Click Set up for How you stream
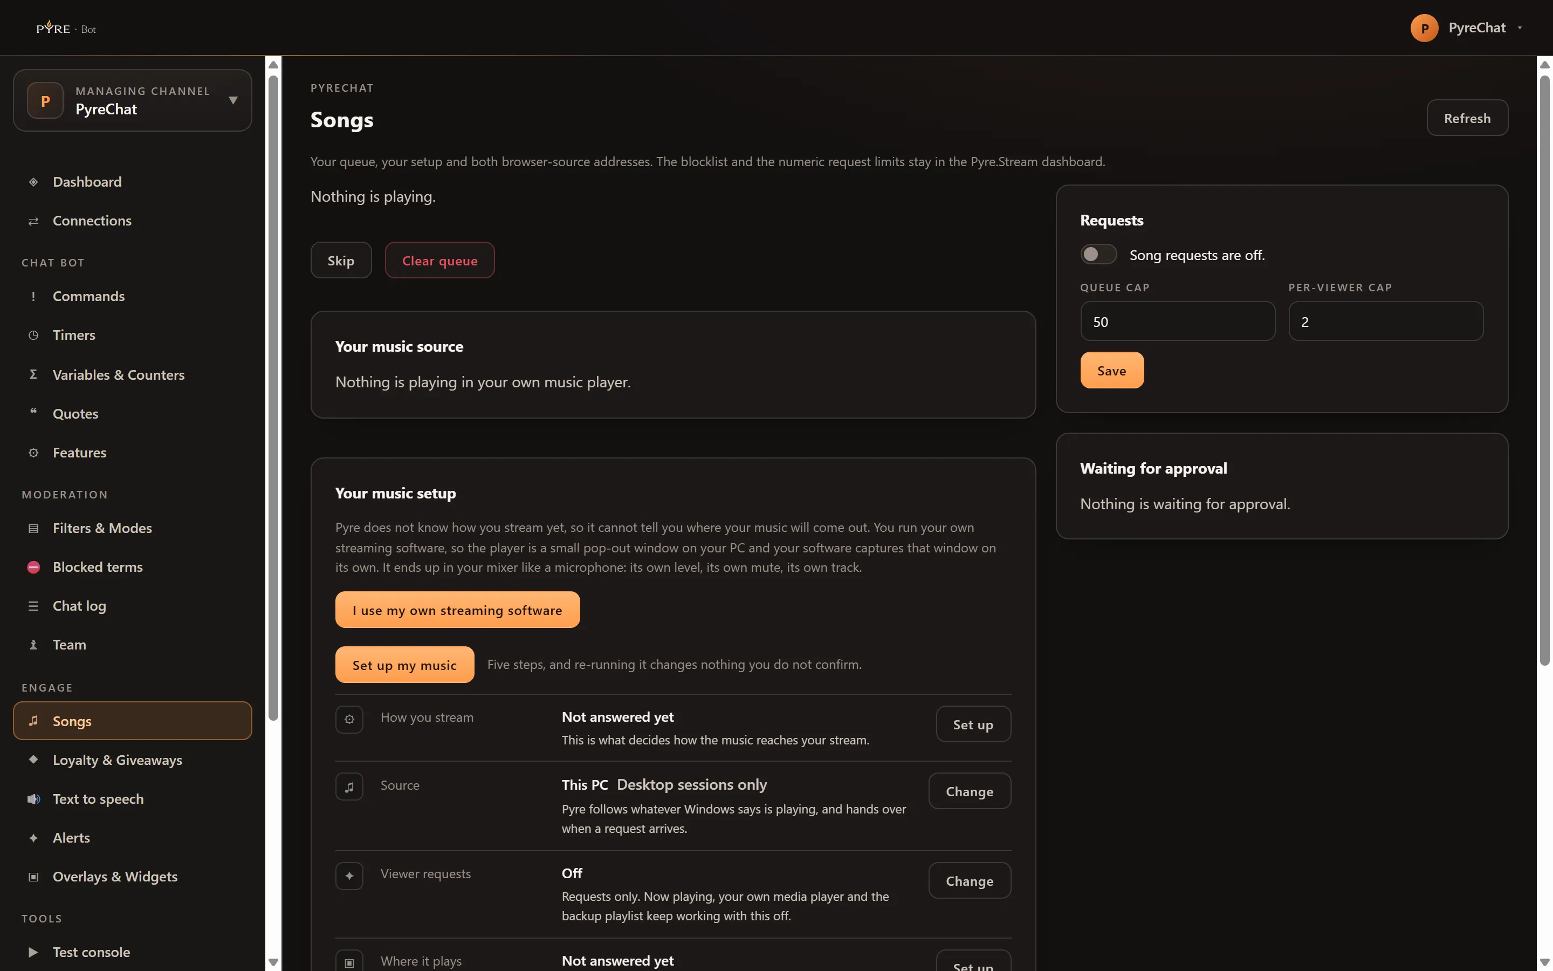This screenshot has width=1553, height=971. click(x=973, y=724)
